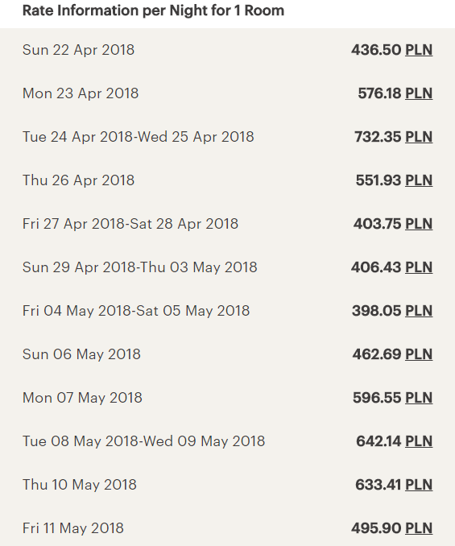This screenshot has height=546, width=455.
Task: Select the PLN link beside 633.41
Action: (x=419, y=485)
